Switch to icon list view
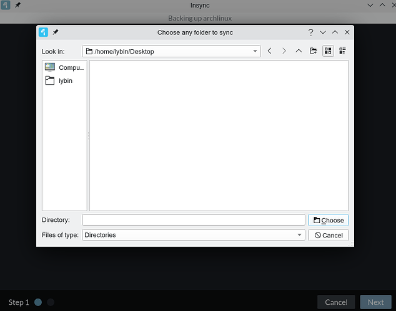396x311 pixels. tap(328, 51)
